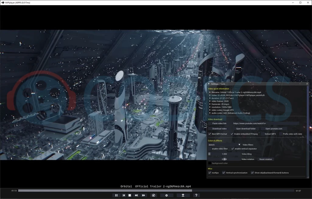Open settings with the gear icon
The height and width of the screenshot is (199, 312).
[x=167, y=195]
